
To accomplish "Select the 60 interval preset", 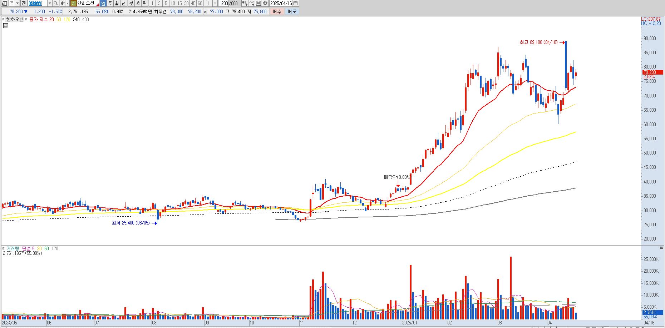I will pos(200,3).
